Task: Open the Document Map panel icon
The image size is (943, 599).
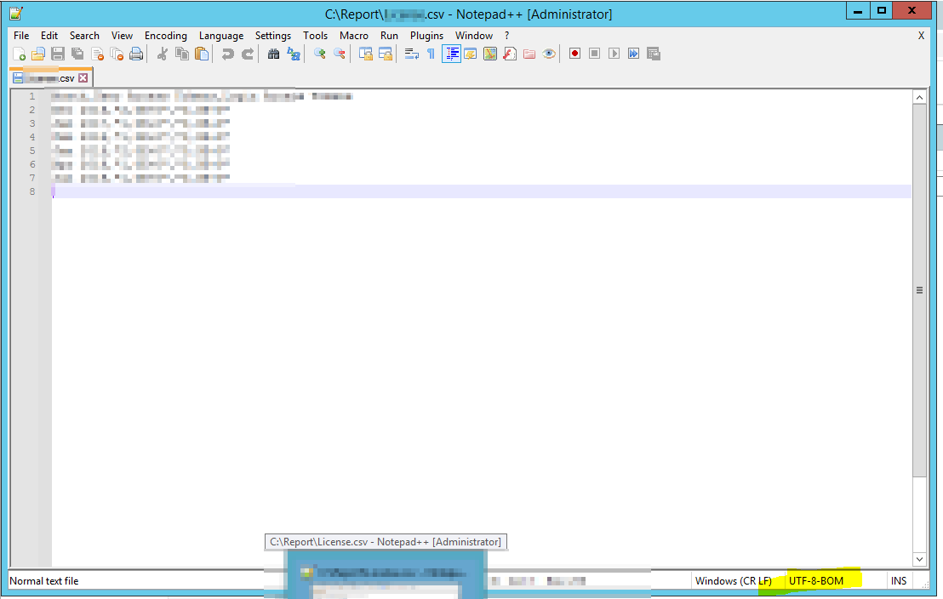Action: point(490,54)
